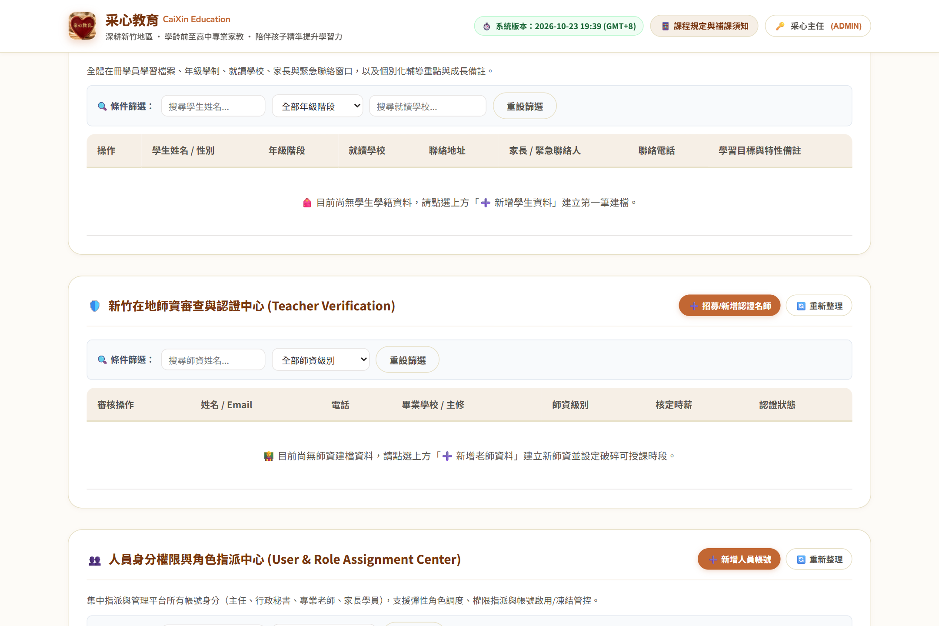Click the 電話 column header in teacher table
This screenshot has width=939, height=626.
tap(340, 405)
